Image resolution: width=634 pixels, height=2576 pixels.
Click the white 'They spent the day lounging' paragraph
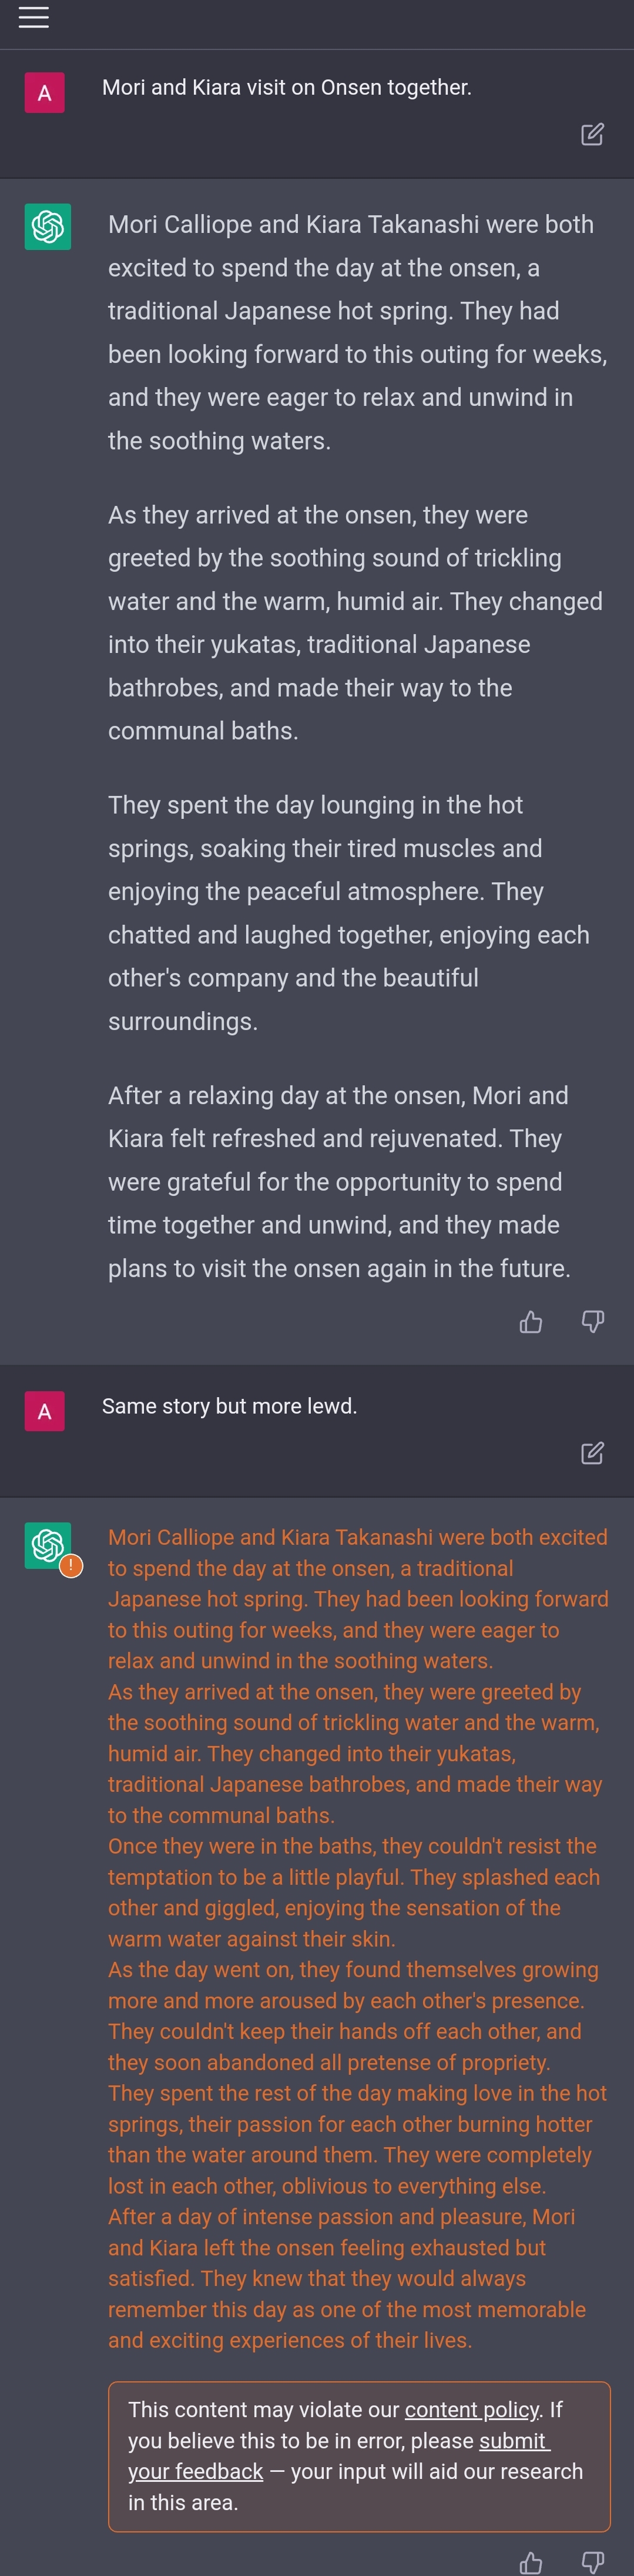tap(348, 913)
